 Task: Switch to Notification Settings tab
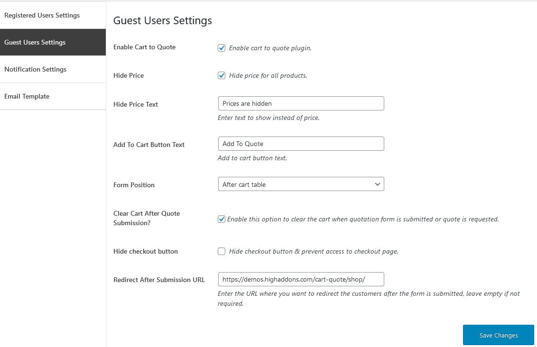[x=53, y=69]
